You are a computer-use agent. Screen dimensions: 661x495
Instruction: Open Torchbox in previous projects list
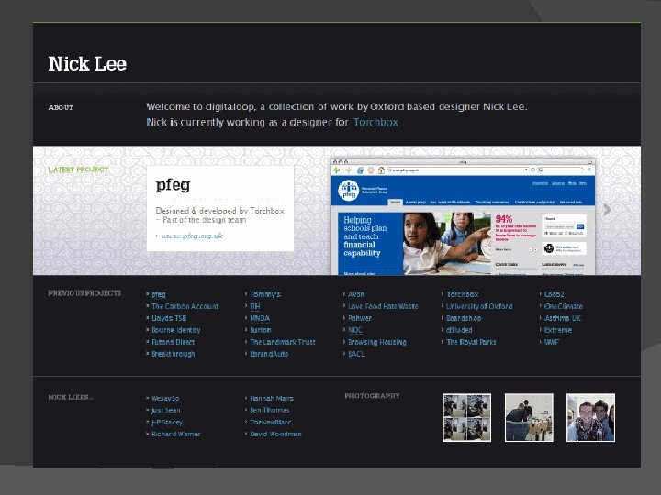462,294
